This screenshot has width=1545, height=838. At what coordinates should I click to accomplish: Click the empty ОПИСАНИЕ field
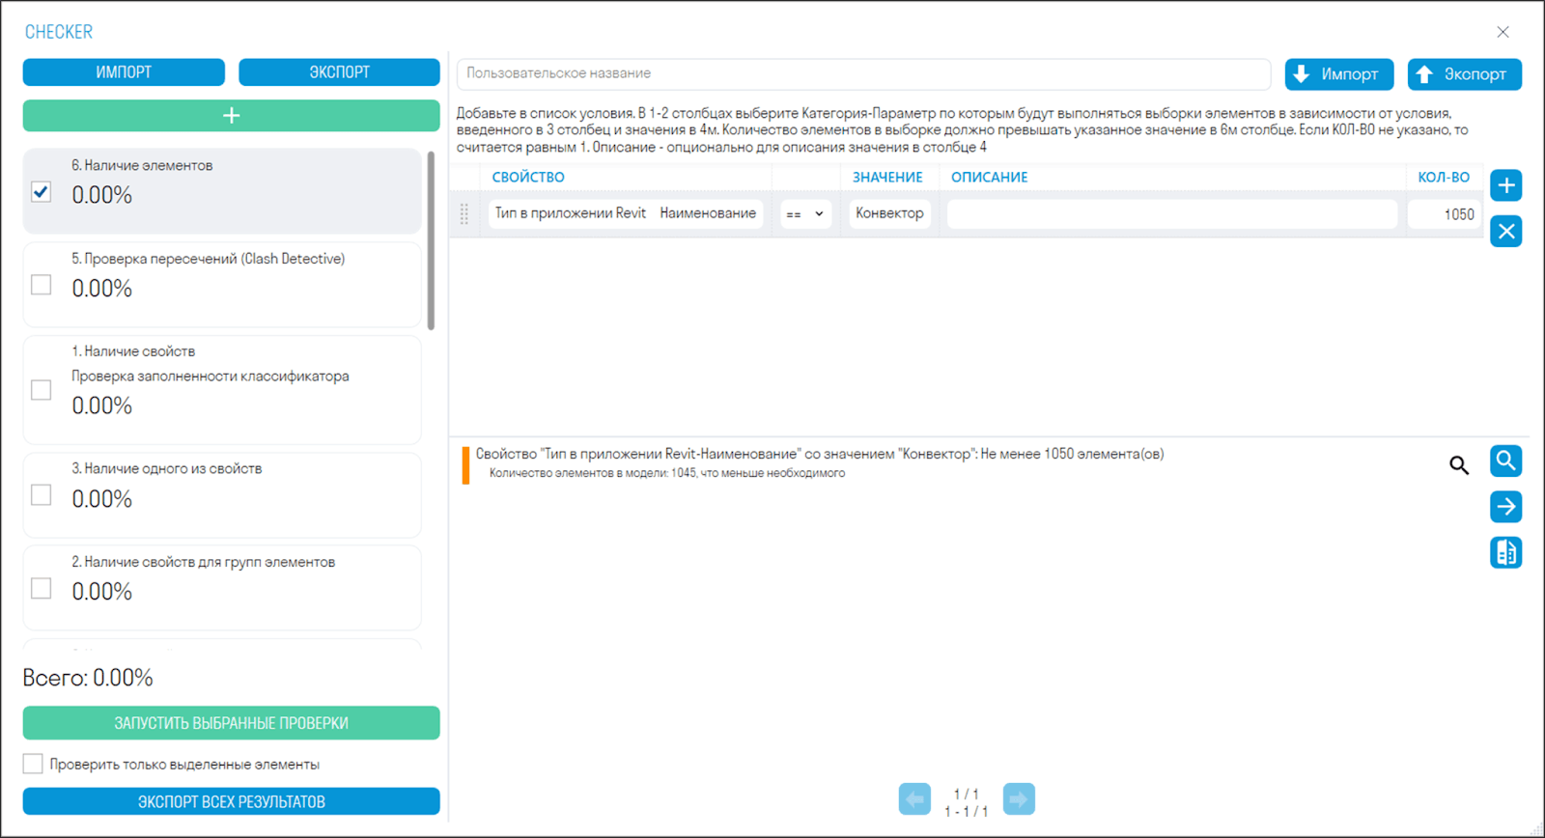1171,214
